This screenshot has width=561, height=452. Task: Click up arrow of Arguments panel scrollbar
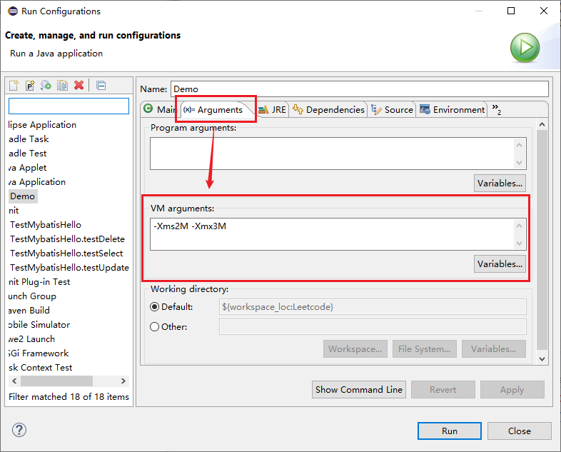tap(542, 124)
